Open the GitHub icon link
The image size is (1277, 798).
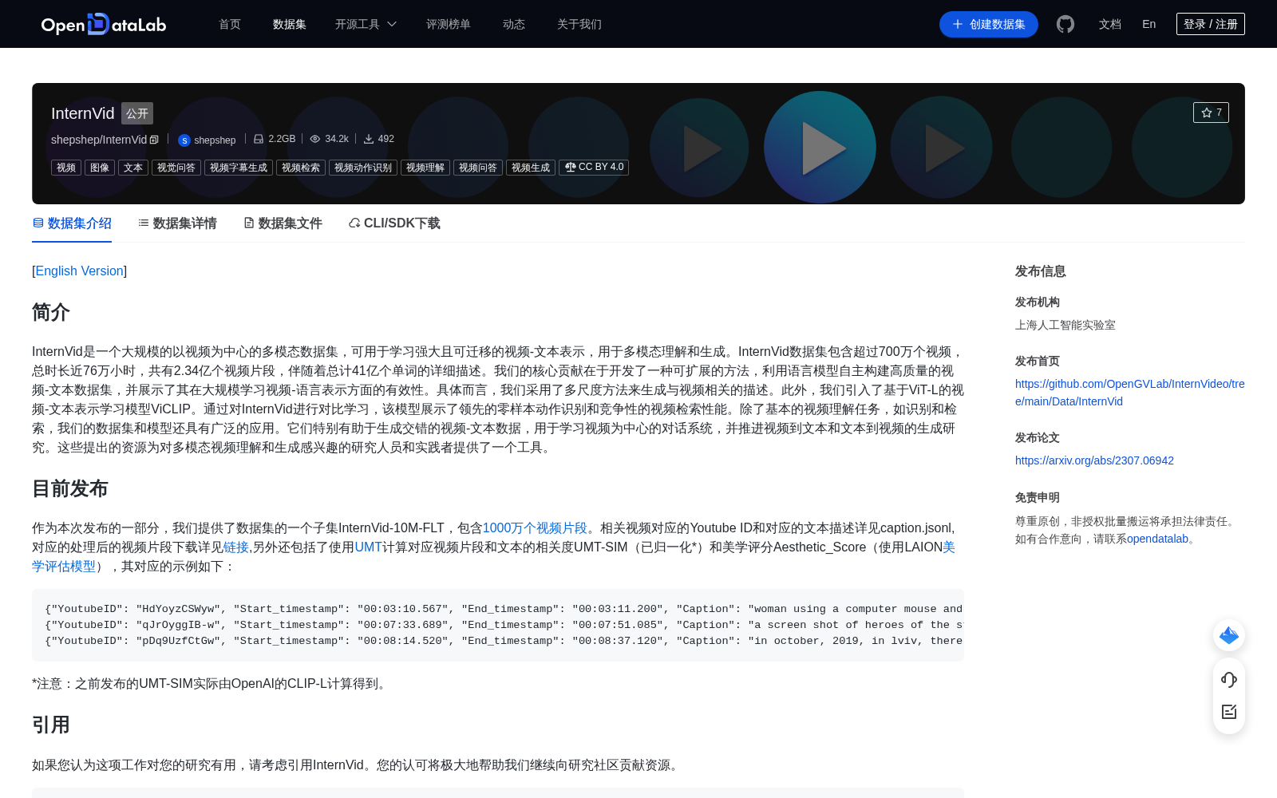coord(1065,24)
